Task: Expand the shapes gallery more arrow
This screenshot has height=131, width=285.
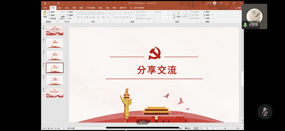Action: (x=174, y=18)
